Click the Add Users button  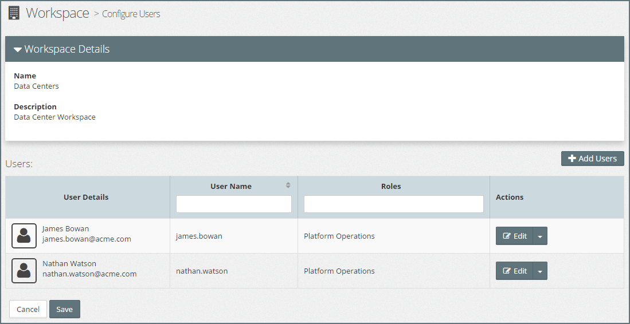click(x=592, y=159)
